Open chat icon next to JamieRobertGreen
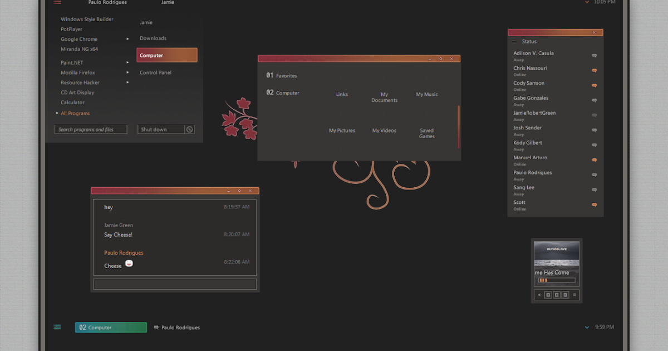The height and width of the screenshot is (351, 668). 595,115
